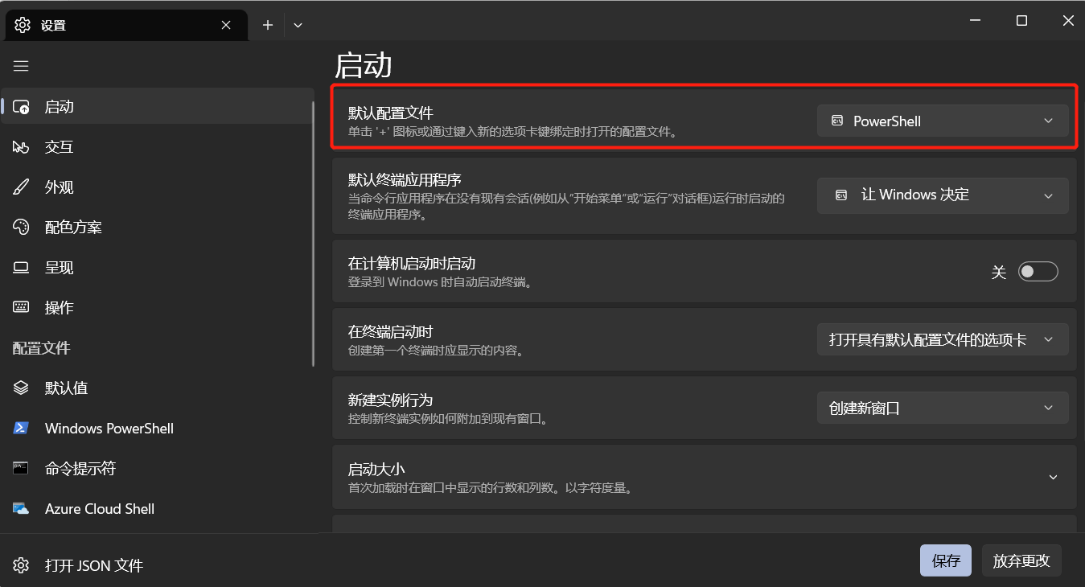Click the settings gear icon in the tab
The width and height of the screenshot is (1085, 587).
click(x=23, y=25)
